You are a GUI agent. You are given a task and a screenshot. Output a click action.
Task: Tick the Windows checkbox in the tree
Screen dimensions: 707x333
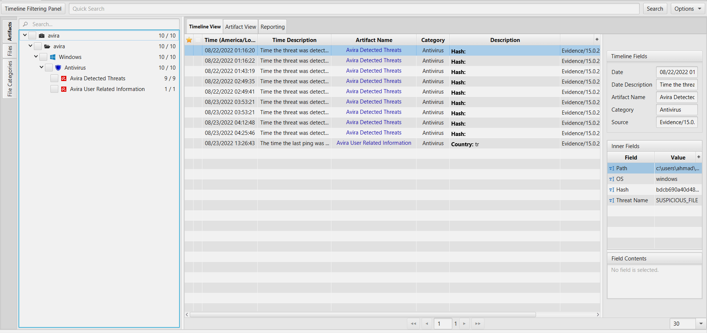(x=43, y=57)
